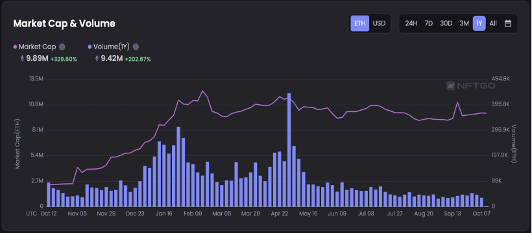The width and height of the screenshot is (532, 233).
Task: Select the 24H time range
Action: (x=411, y=23)
